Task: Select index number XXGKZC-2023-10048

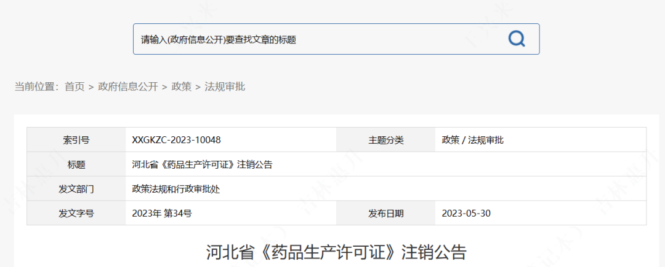Action: (x=176, y=140)
